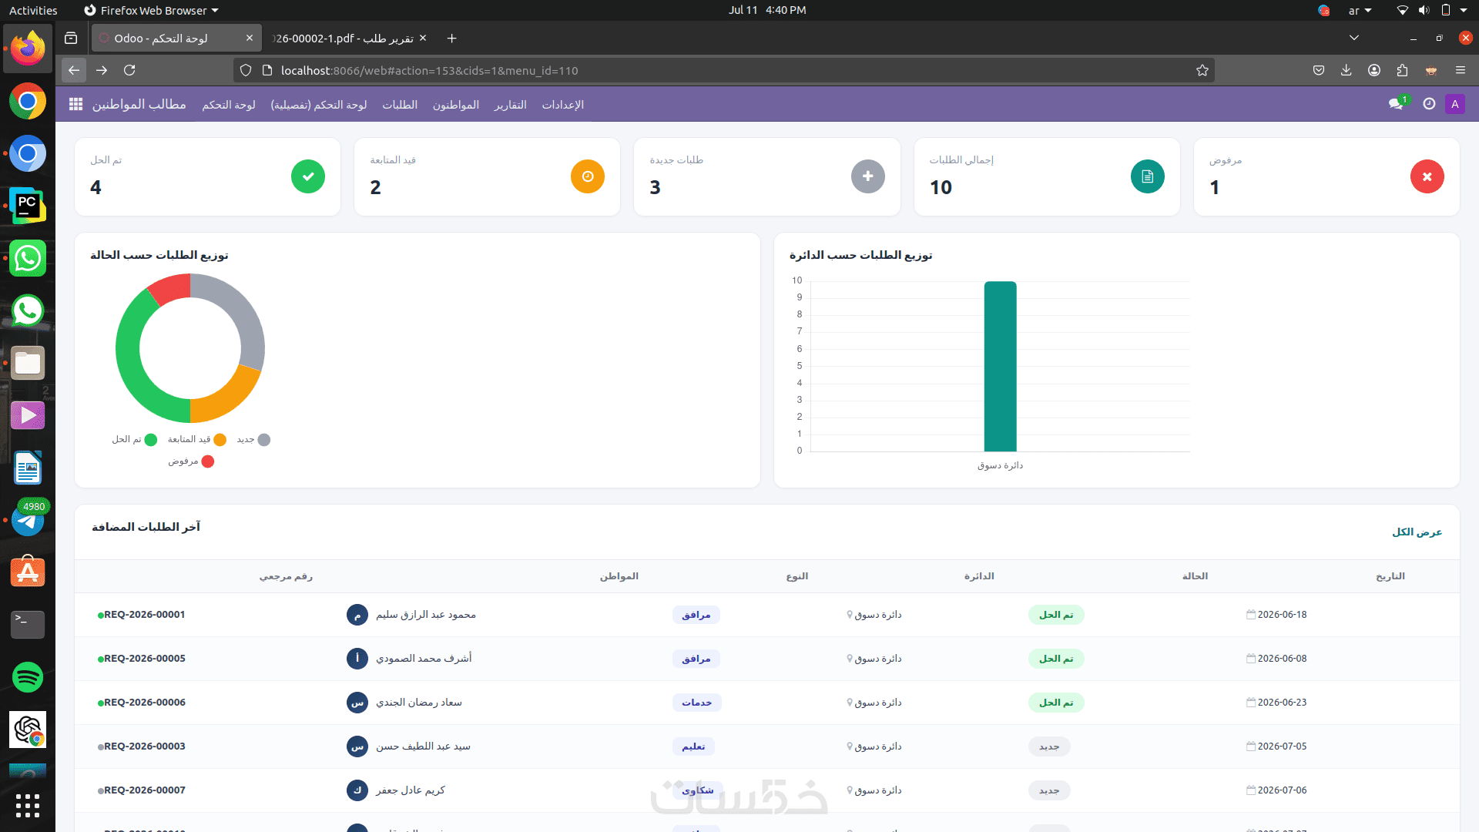Open Save to Pocket icon
The image size is (1479, 832).
[x=1319, y=70]
